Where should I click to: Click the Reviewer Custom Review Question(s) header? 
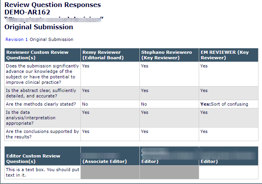[37, 55]
